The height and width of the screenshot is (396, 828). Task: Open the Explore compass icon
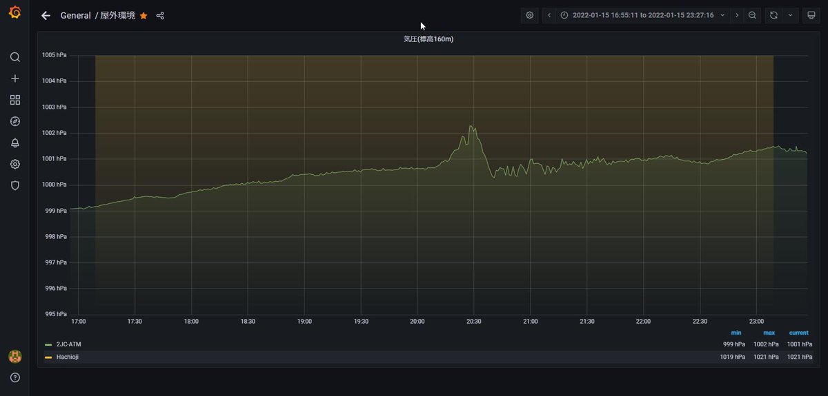[x=14, y=121]
